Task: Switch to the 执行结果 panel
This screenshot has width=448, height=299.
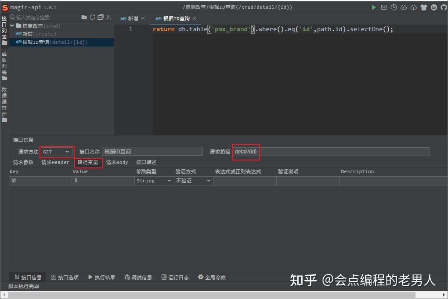Action: click(x=105, y=277)
